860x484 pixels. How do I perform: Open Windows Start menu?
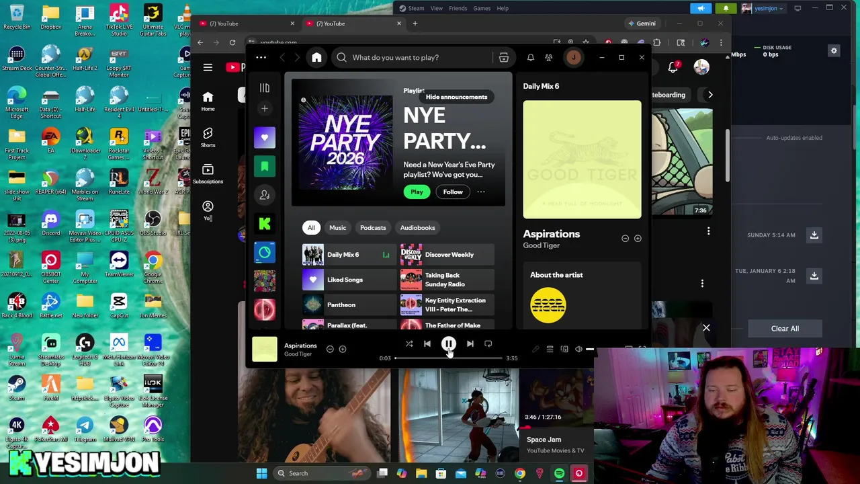261,473
